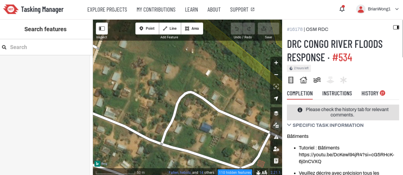Image resolution: width=403 pixels, height=175 pixels.
Task: Click the waterways waves icon
Action: pos(317,80)
